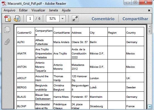Click the vertical scrollbar thumb
154x110 pixels.
(x=150, y=31)
